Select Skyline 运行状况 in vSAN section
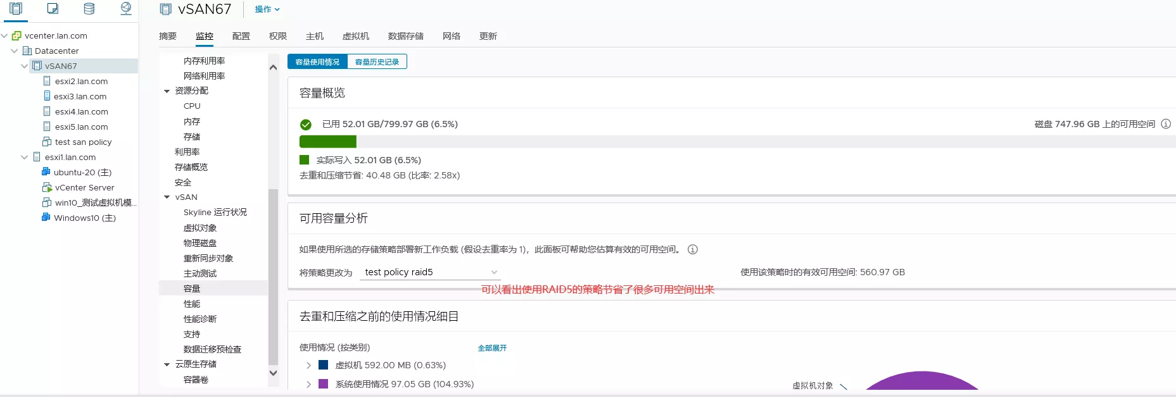 click(215, 213)
